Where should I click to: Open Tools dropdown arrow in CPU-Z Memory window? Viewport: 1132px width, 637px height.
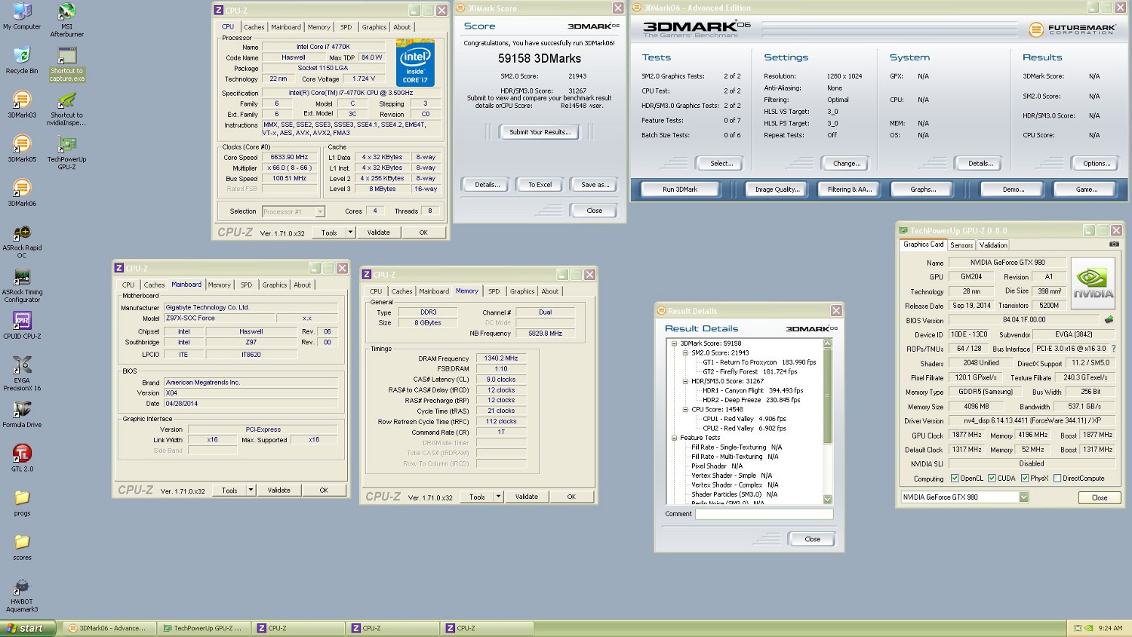[498, 497]
